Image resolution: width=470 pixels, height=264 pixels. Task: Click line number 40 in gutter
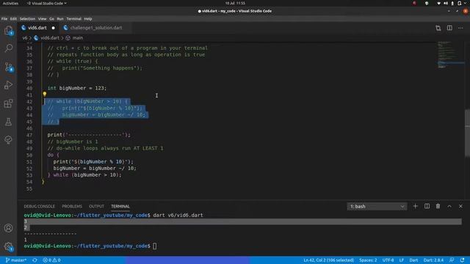[x=29, y=88]
